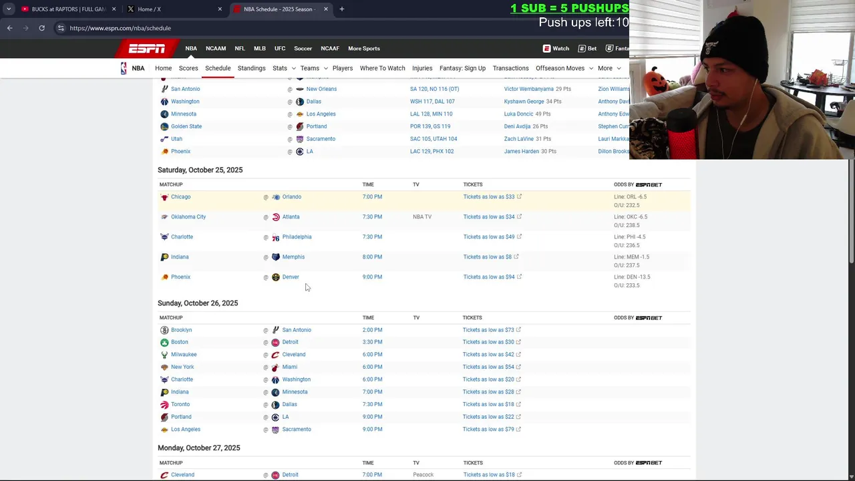This screenshot has height=481, width=855.
Task: Open the Players tab
Action: tap(343, 68)
